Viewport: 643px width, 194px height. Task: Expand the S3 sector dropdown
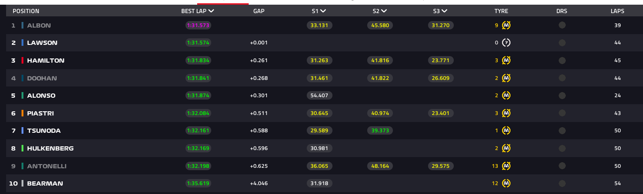444,11
